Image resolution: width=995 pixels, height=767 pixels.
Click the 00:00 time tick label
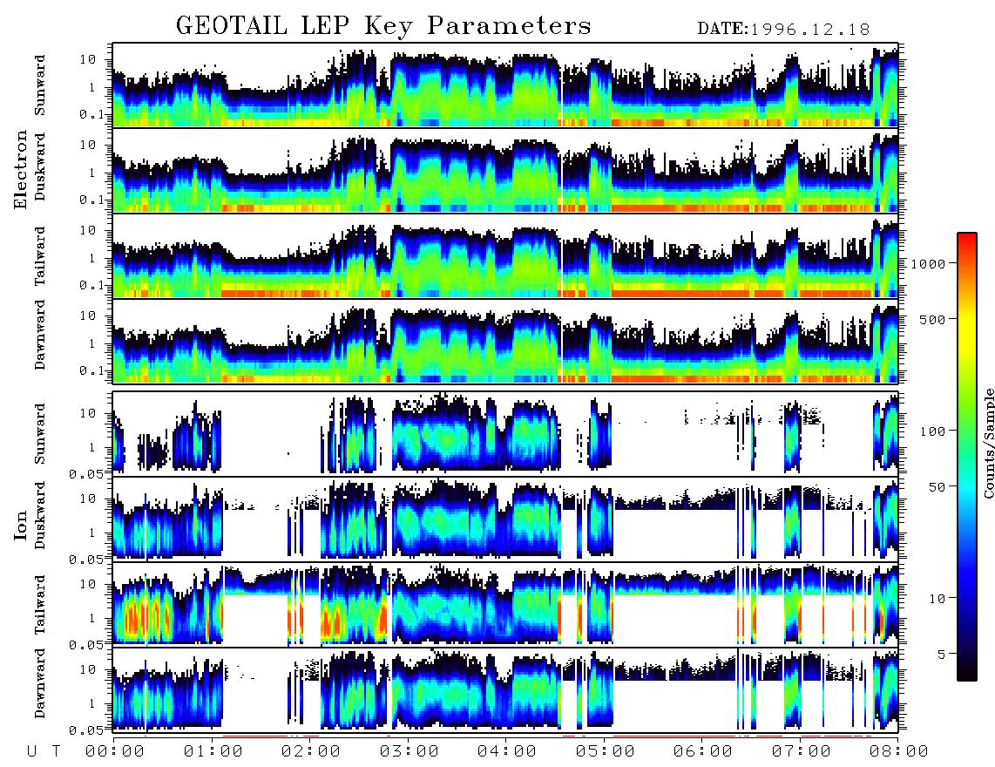click(x=115, y=752)
